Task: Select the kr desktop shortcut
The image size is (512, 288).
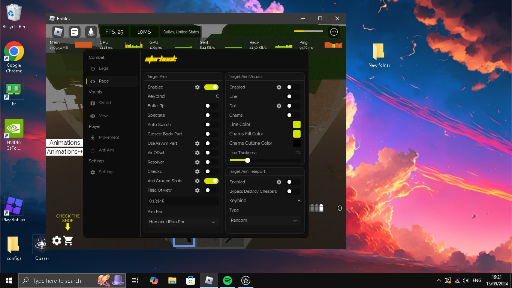Action: pyautogui.click(x=14, y=93)
